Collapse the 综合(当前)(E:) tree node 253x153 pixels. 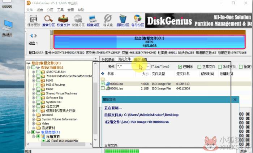click(29, 67)
